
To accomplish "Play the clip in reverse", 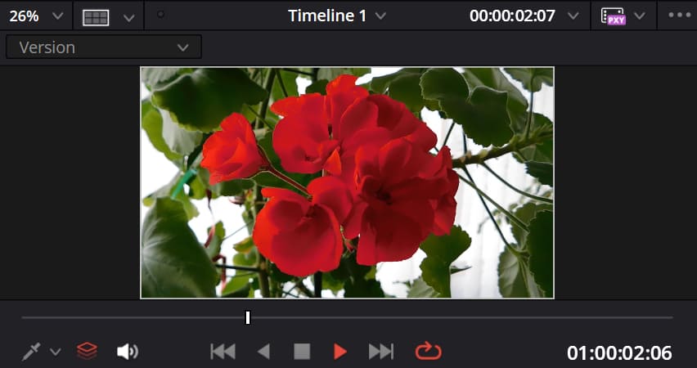I will pyautogui.click(x=263, y=352).
